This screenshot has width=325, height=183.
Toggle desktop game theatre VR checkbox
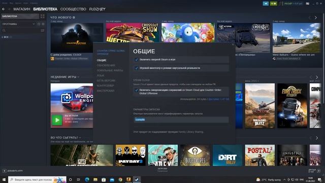tap(137, 68)
